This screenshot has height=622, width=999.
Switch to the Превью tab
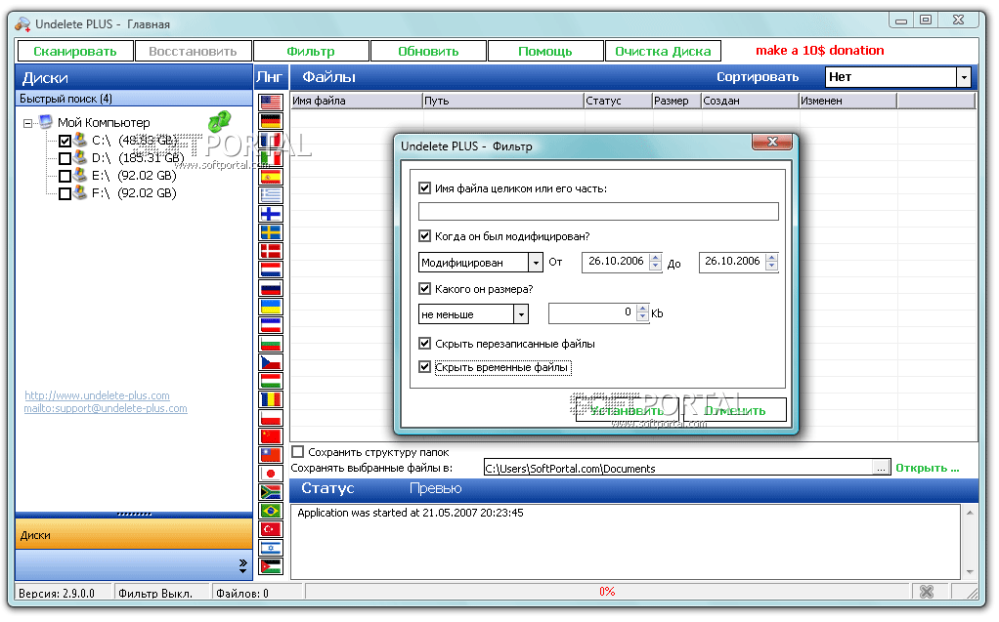435,488
